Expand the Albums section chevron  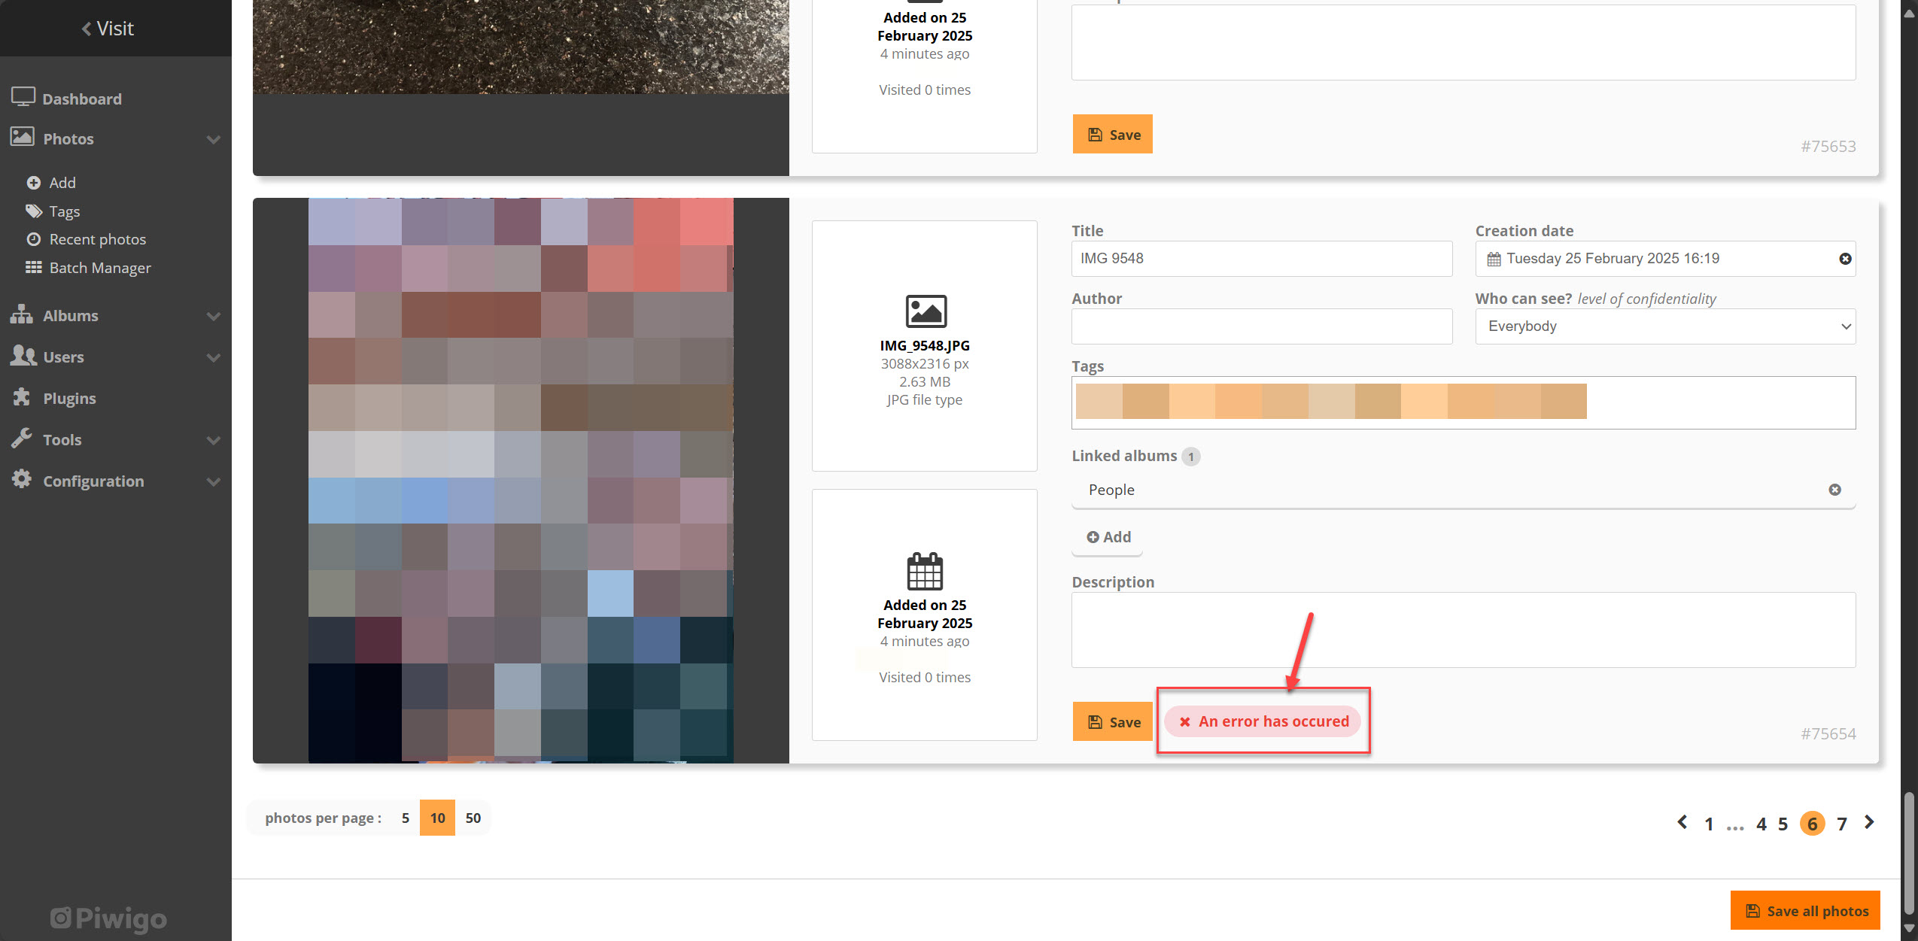point(213,316)
